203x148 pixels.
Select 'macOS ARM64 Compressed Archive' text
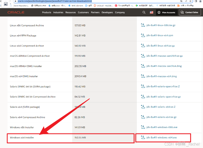click(30, 56)
